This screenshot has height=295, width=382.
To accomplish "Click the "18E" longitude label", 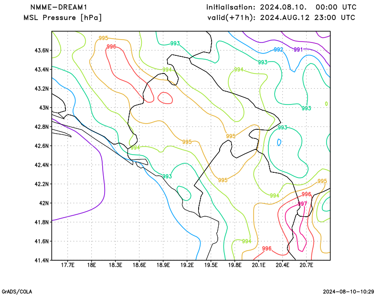I will [91, 265].
